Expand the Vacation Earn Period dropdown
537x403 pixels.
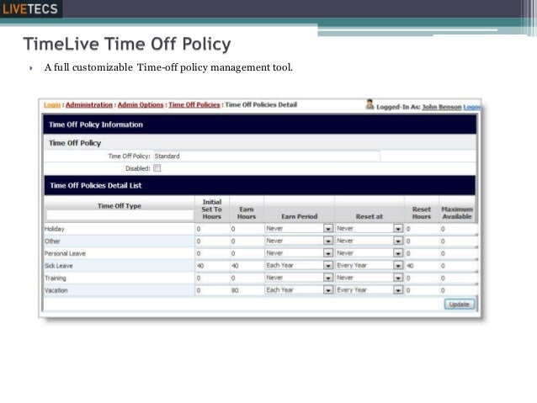coord(328,290)
